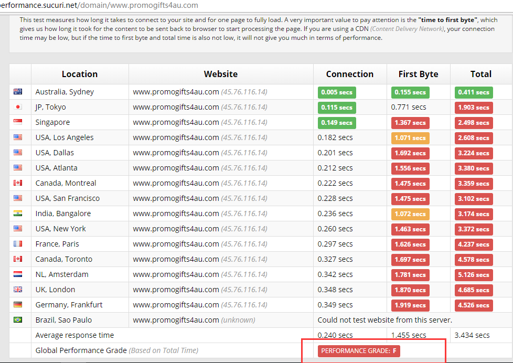This screenshot has width=513, height=363.
Task: Click Sydney's 0.005 secs connection badge
Action: (337, 92)
